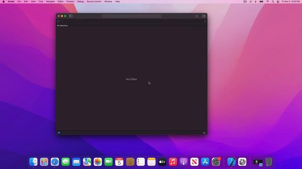Open the Wi-Fi status menu
Viewport: 302px width, 169px height.
point(268,1)
